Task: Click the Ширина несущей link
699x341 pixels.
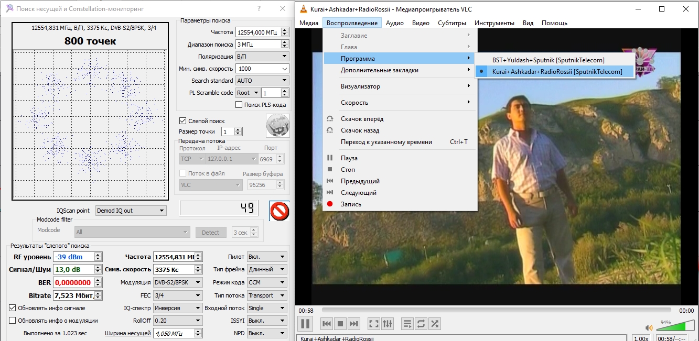Action: point(128,333)
